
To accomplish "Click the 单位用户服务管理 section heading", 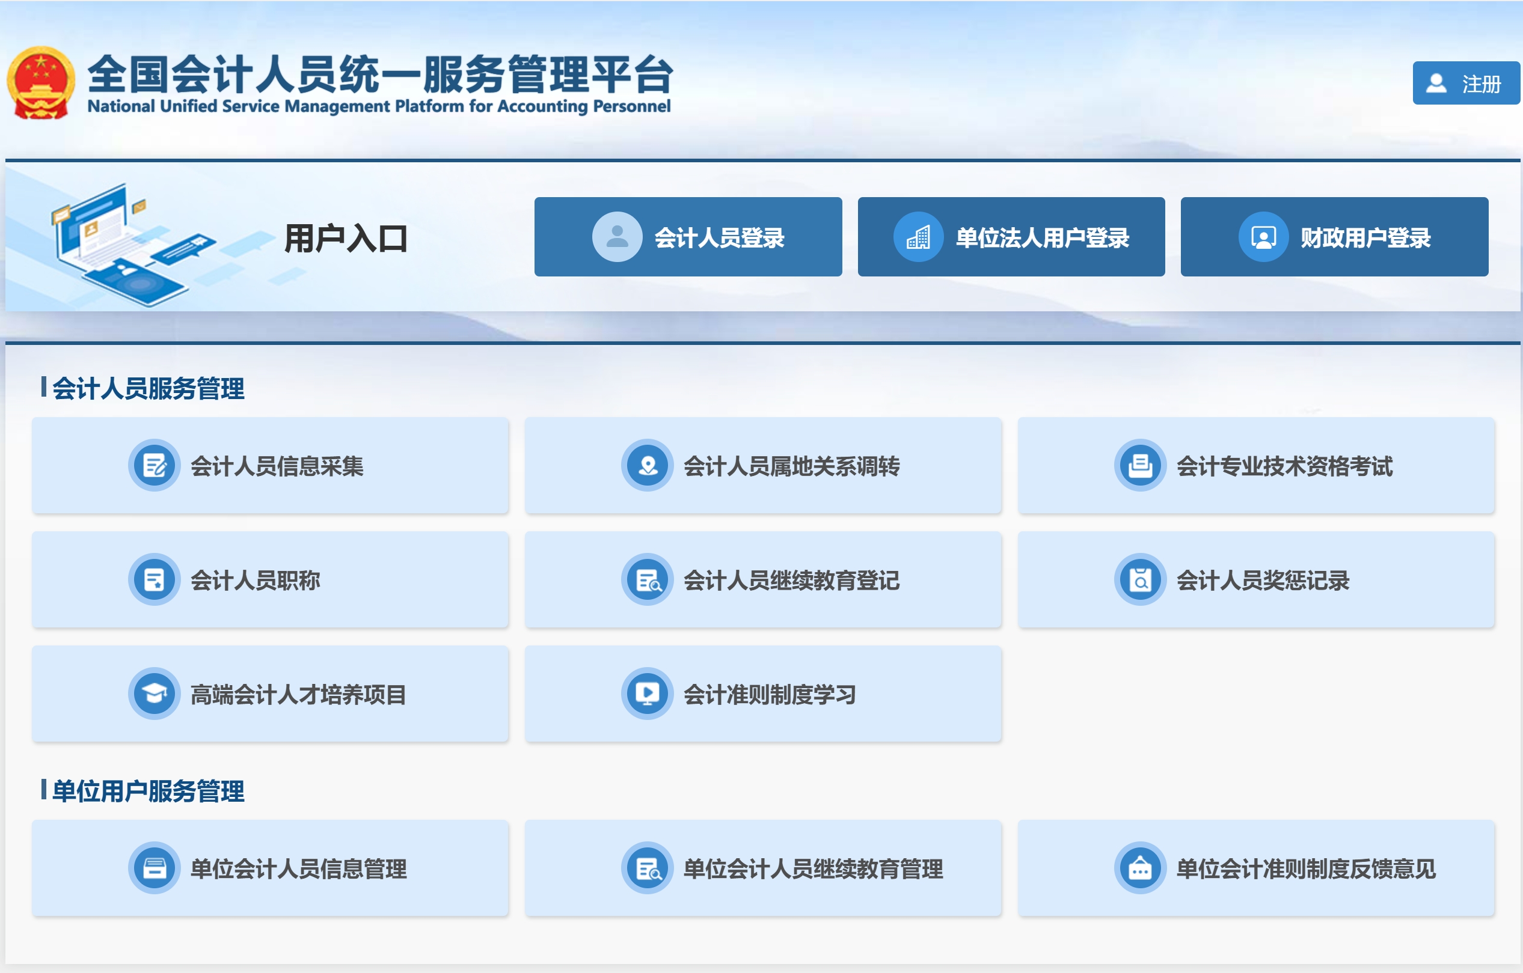I will (148, 790).
